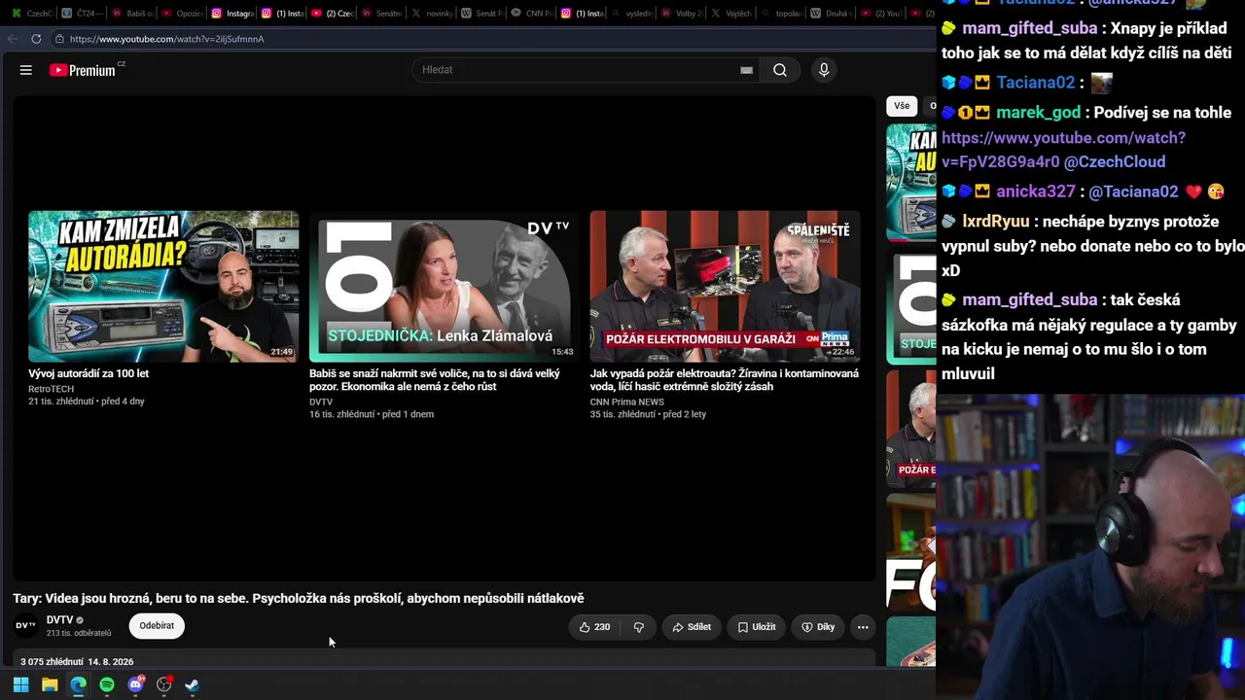Click username anicka327 in chat

click(x=1036, y=192)
